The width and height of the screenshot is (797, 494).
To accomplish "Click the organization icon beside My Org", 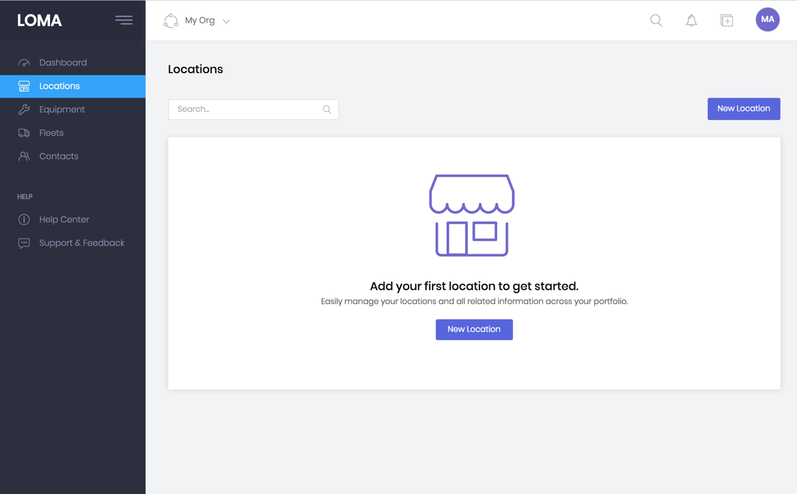I will tap(171, 21).
